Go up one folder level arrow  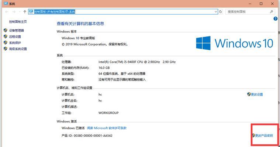(25, 12)
